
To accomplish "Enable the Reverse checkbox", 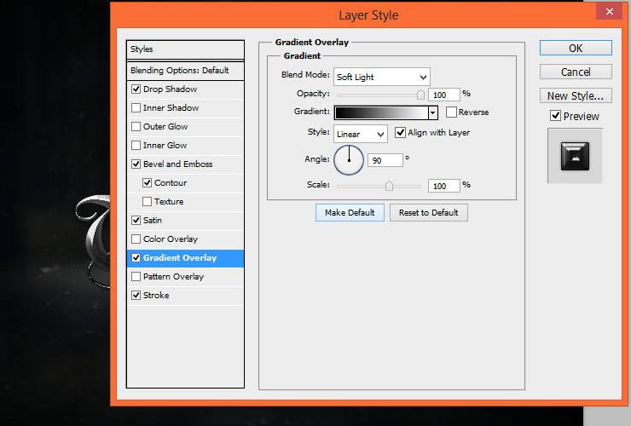I will (451, 112).
